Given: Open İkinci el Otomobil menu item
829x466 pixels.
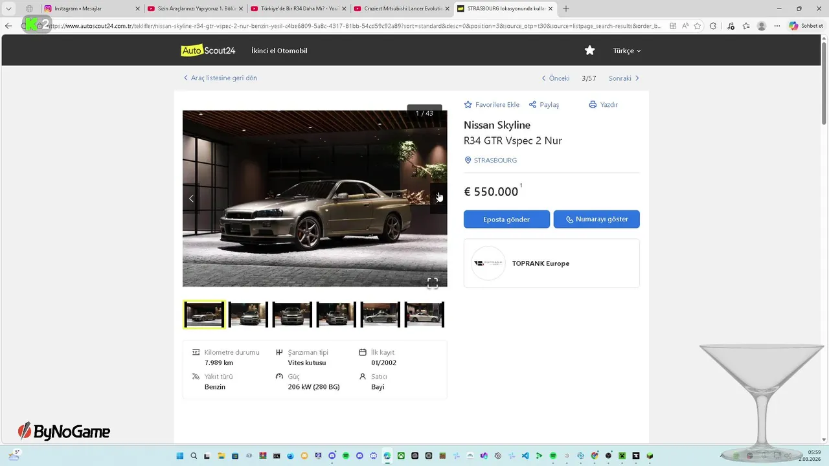Looking at the screenshot, I should (x=279, y=50).
